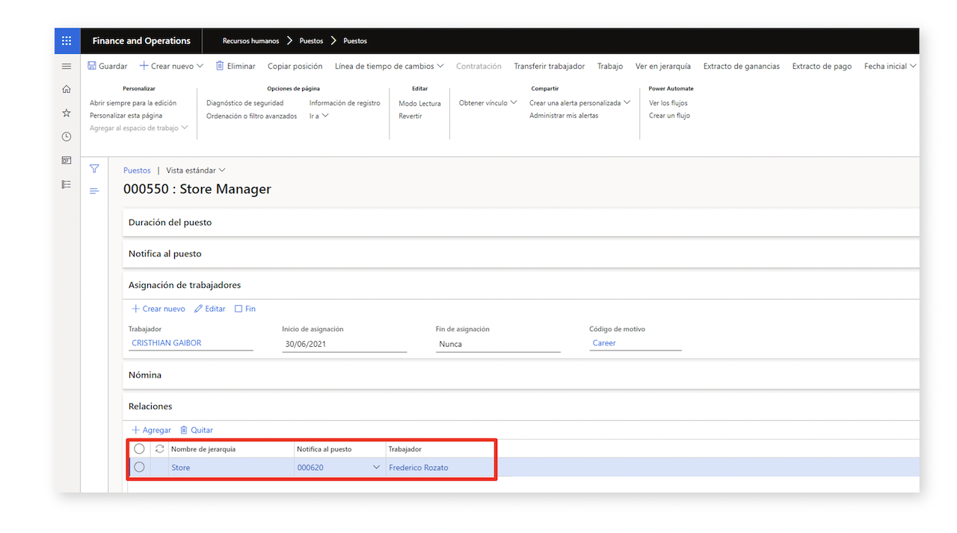Switch to Modo Lectura
The width and height of the screenshot is (957, 533).
click(419, 103)
